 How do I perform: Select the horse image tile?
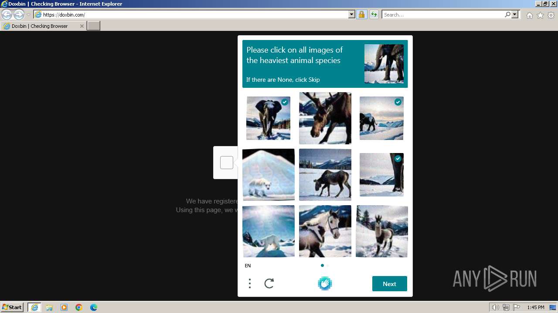pos(325,231)
